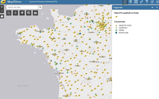Return to the default home extent
The width and height of the screenshot is (159, 99).
point(2,16)
